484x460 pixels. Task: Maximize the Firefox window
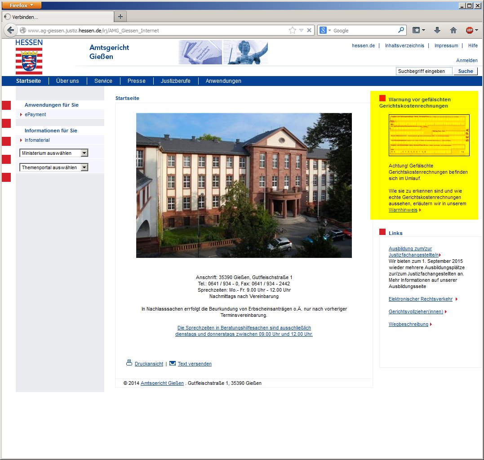coord(470,5)
